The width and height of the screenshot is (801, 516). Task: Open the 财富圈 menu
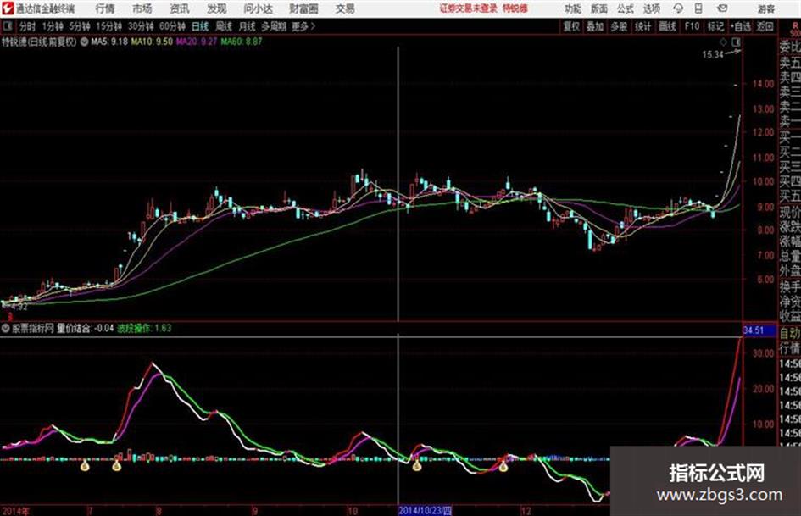point(304,8)
